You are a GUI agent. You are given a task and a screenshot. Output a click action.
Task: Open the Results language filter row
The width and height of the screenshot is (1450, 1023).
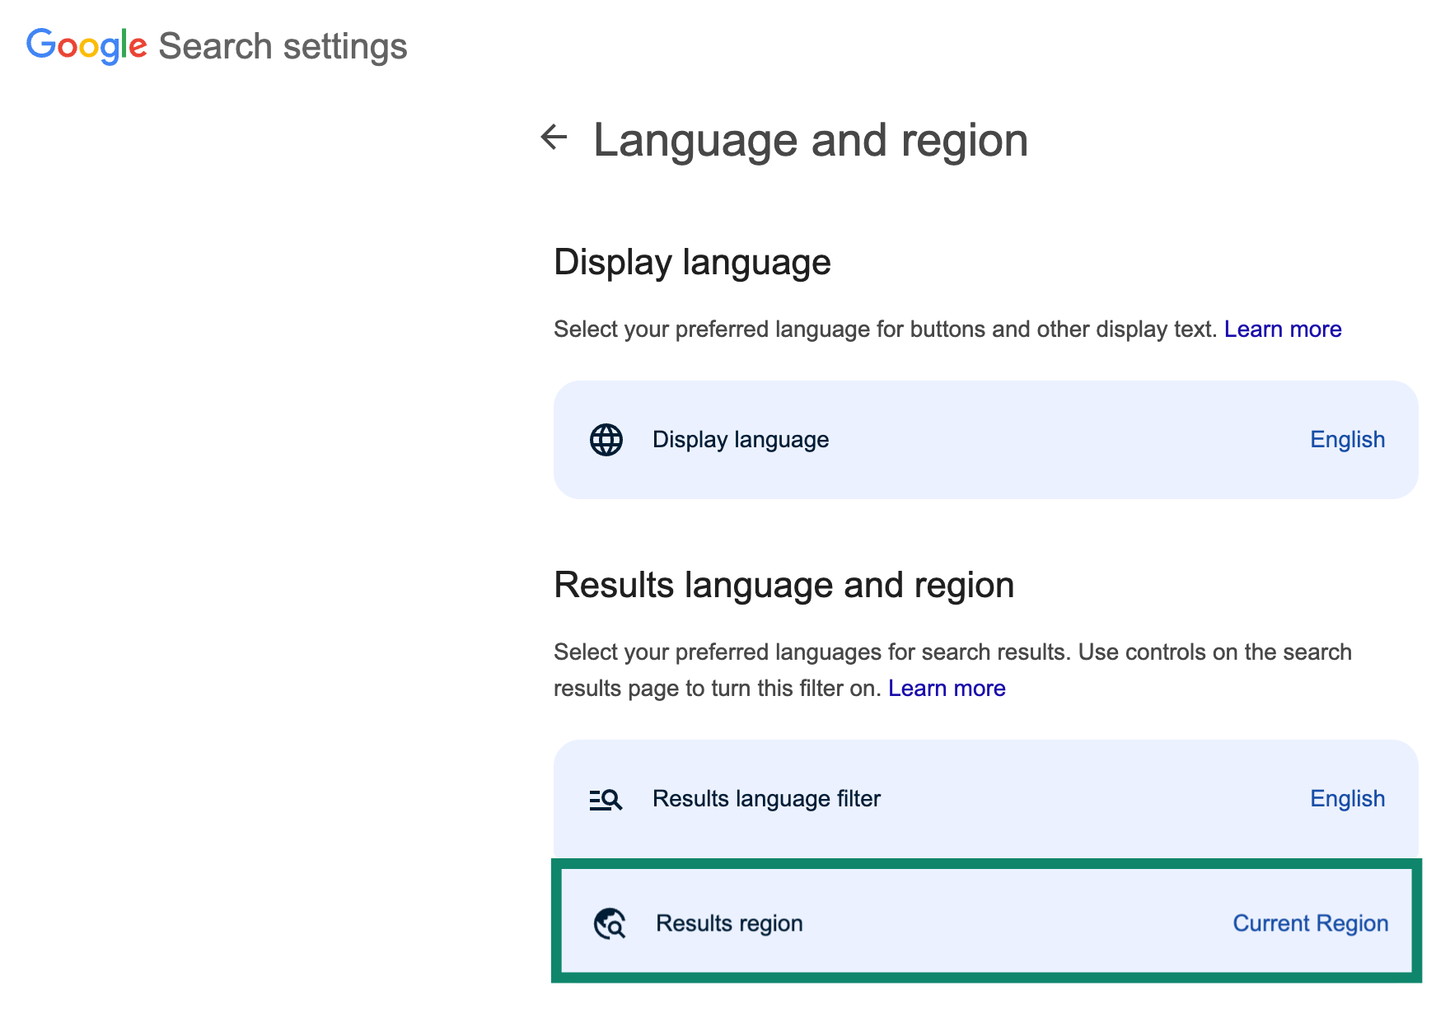tap(985, 799)
